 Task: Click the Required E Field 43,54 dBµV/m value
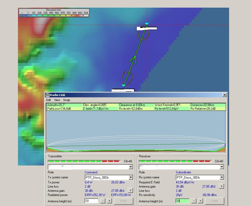(185, 182)
